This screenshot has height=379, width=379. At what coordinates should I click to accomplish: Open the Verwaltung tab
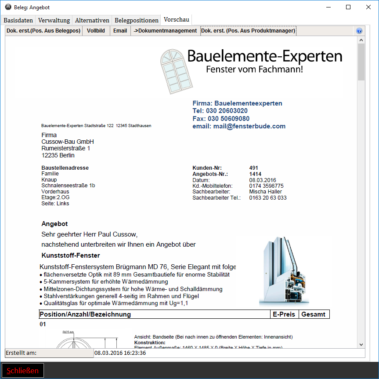pyautogui.click(x=54, y=20)
